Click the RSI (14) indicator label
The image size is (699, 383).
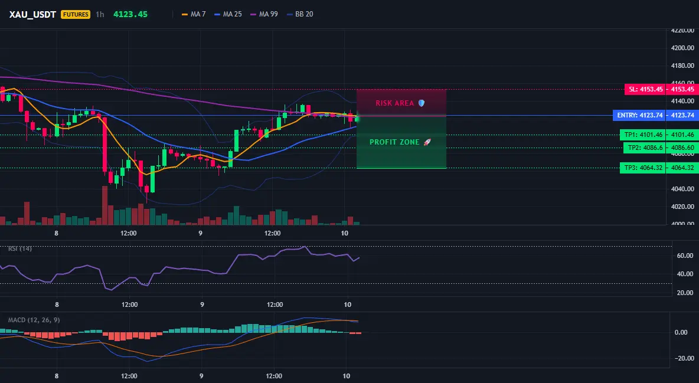(x=20, y=248)
